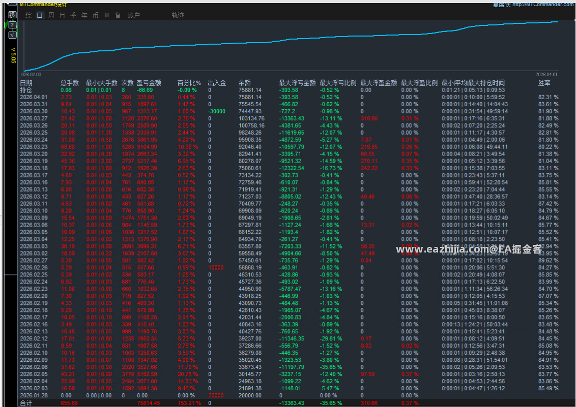Click balance 103134.76 on 2026.03.27
This screenshot has height=407, width=576.
click(x=252, y=118)
